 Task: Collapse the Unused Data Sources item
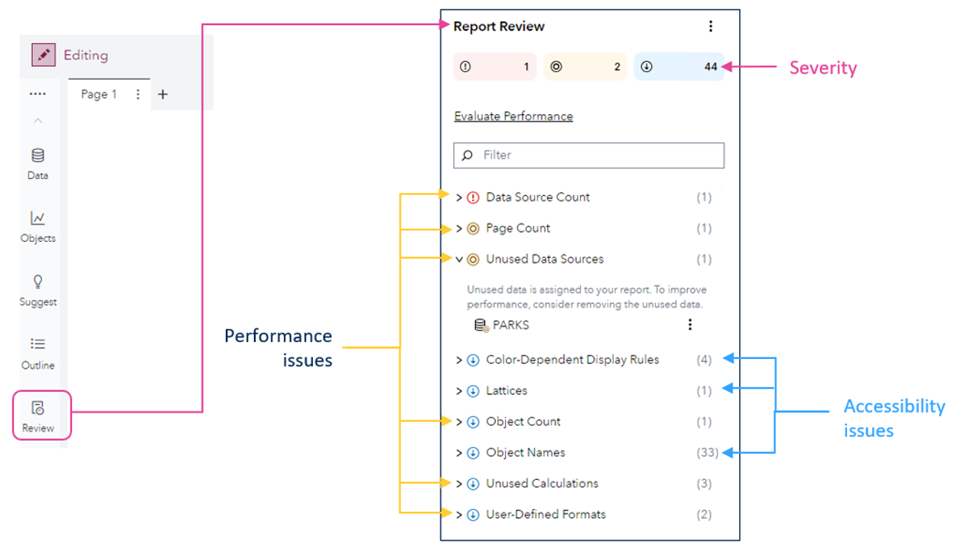459,259
